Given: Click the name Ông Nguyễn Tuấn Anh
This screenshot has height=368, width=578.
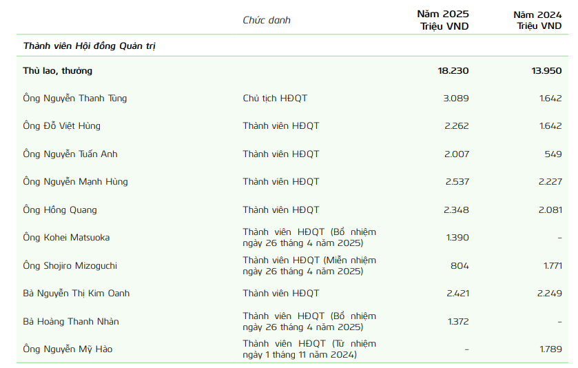Looking at the screenshot, I should pos(70,154).
